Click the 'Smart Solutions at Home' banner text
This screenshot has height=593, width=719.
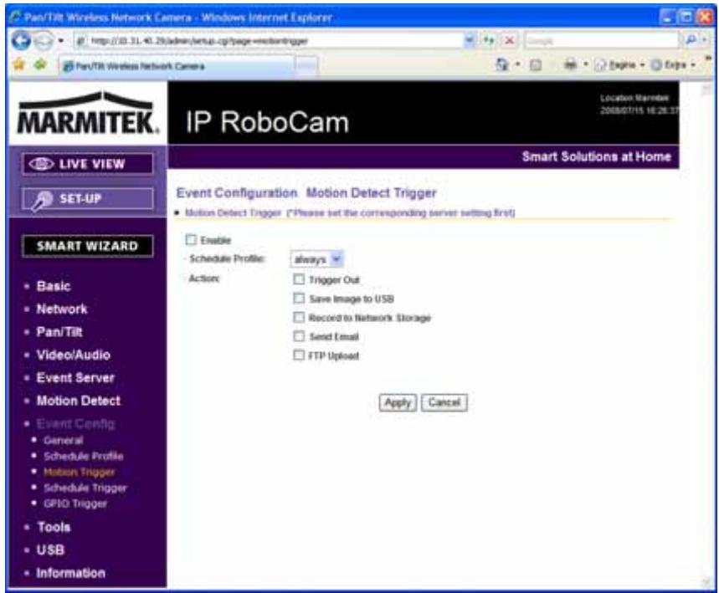(597, 156)
